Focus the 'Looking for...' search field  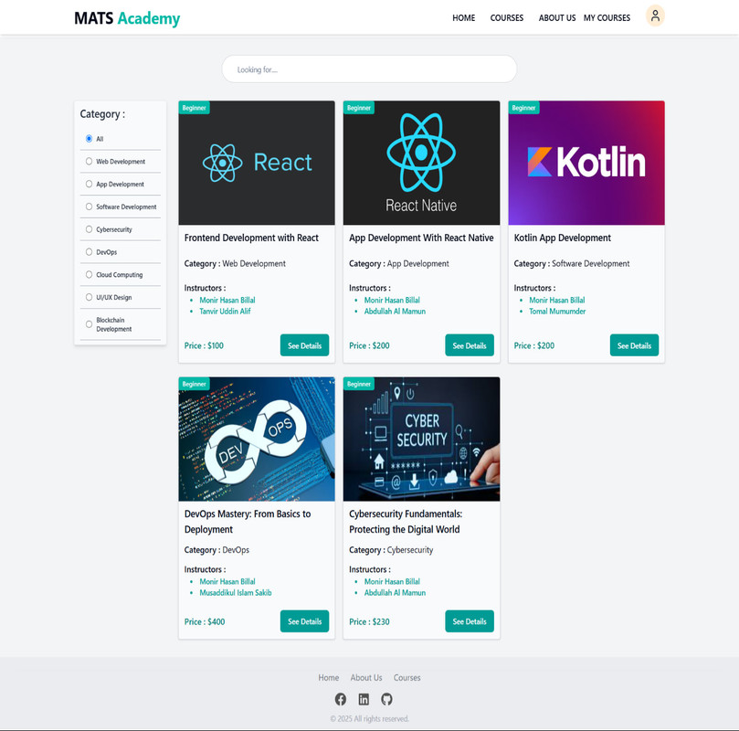pos(369,69)
